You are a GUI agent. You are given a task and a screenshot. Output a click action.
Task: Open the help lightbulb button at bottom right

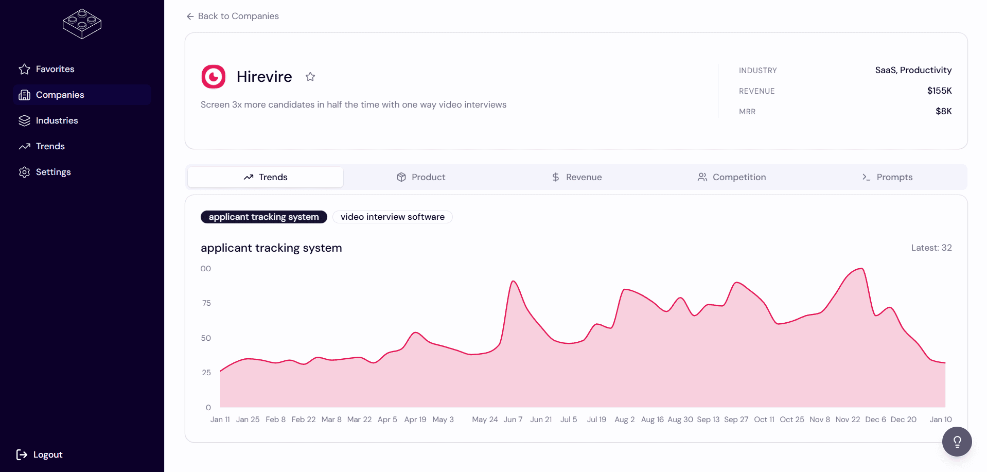[957, 442]
